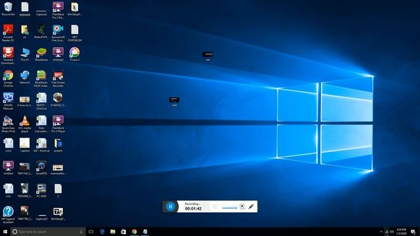Select the Untitled2 FlashBack file
Viewport: 420px width, 236px height.
58,54
